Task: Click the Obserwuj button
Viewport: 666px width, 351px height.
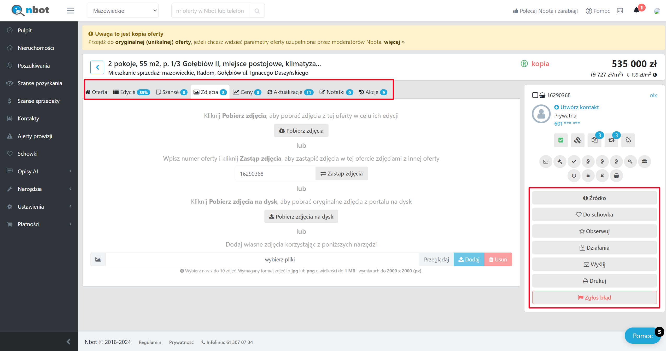Action: (594, 231)
